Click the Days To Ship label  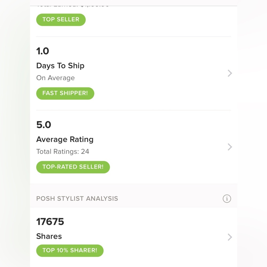coord(60,66)
